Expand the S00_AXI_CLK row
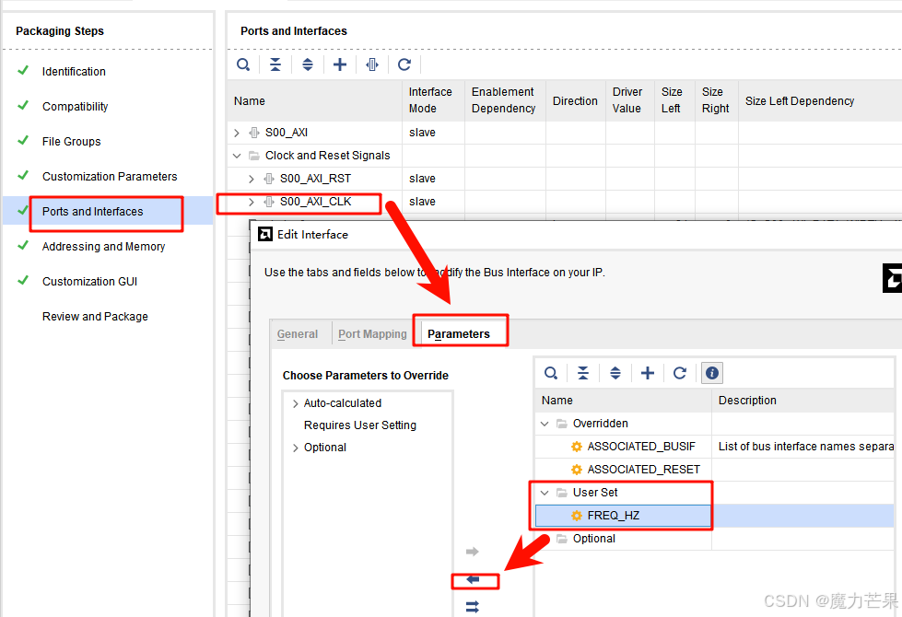Viewport: 902px width, 617px height. pos(252,202)
